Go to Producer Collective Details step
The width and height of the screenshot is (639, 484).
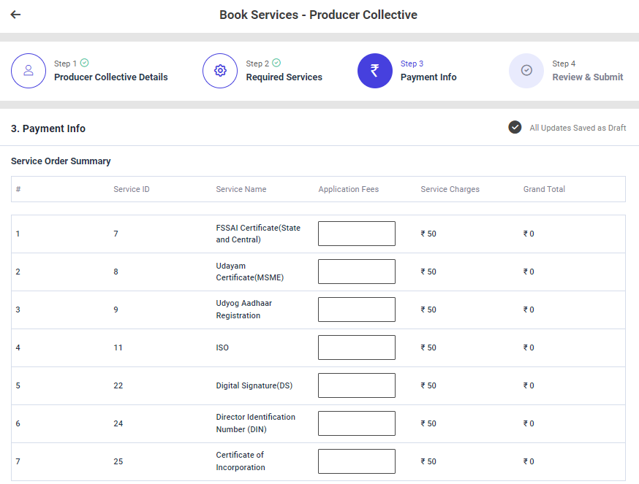click(x=110, y=77)
